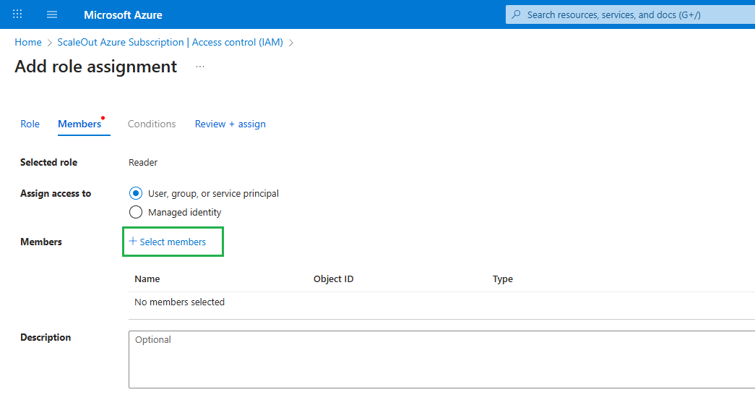Switch to the Conditions tab
The image size is (755, 408).
tap(152, 124)
